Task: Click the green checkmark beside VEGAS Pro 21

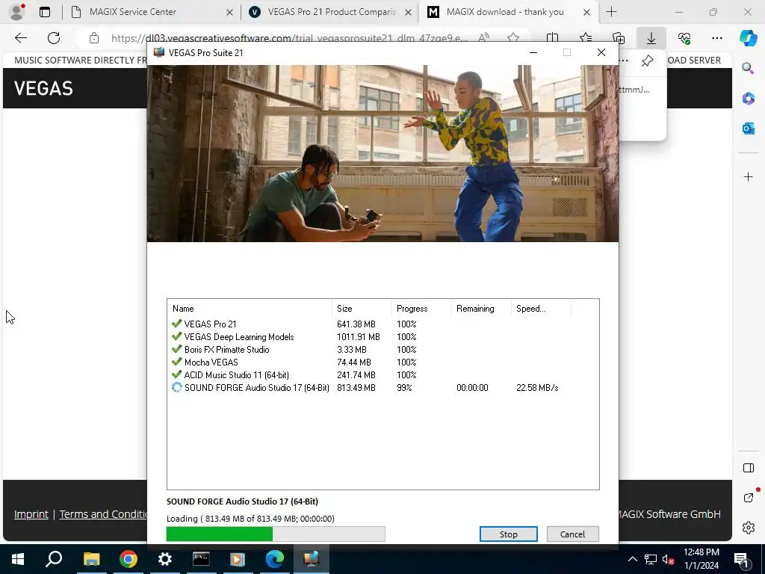Action: coord(176,324)
